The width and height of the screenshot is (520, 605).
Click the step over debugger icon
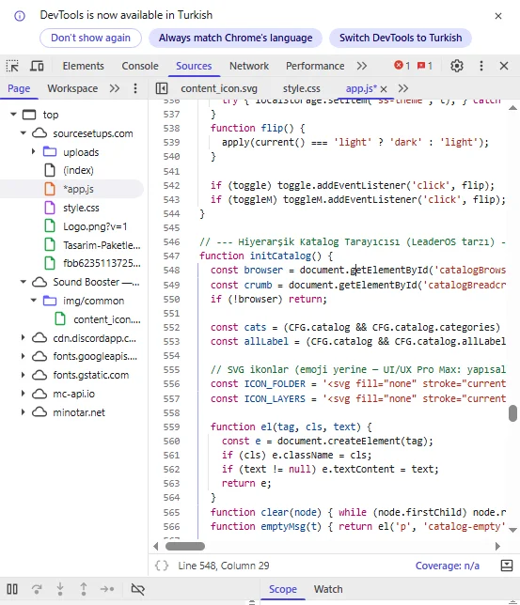click(37, 589)
